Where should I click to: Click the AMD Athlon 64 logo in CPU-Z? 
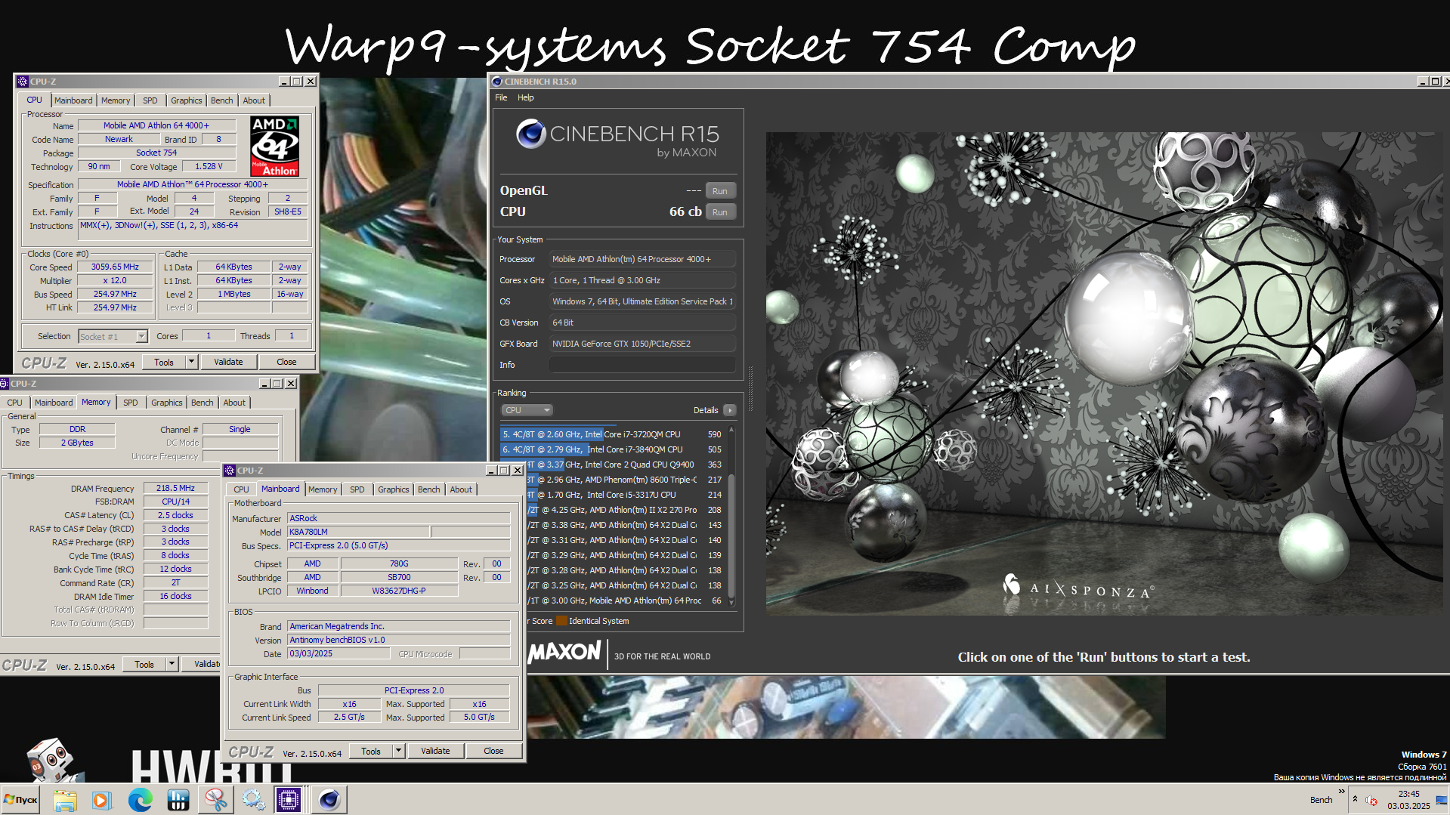click(x=274, y=146)
